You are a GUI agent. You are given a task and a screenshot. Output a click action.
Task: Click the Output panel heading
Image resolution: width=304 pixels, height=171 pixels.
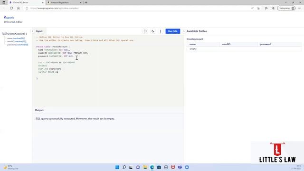tap(39, 110)
